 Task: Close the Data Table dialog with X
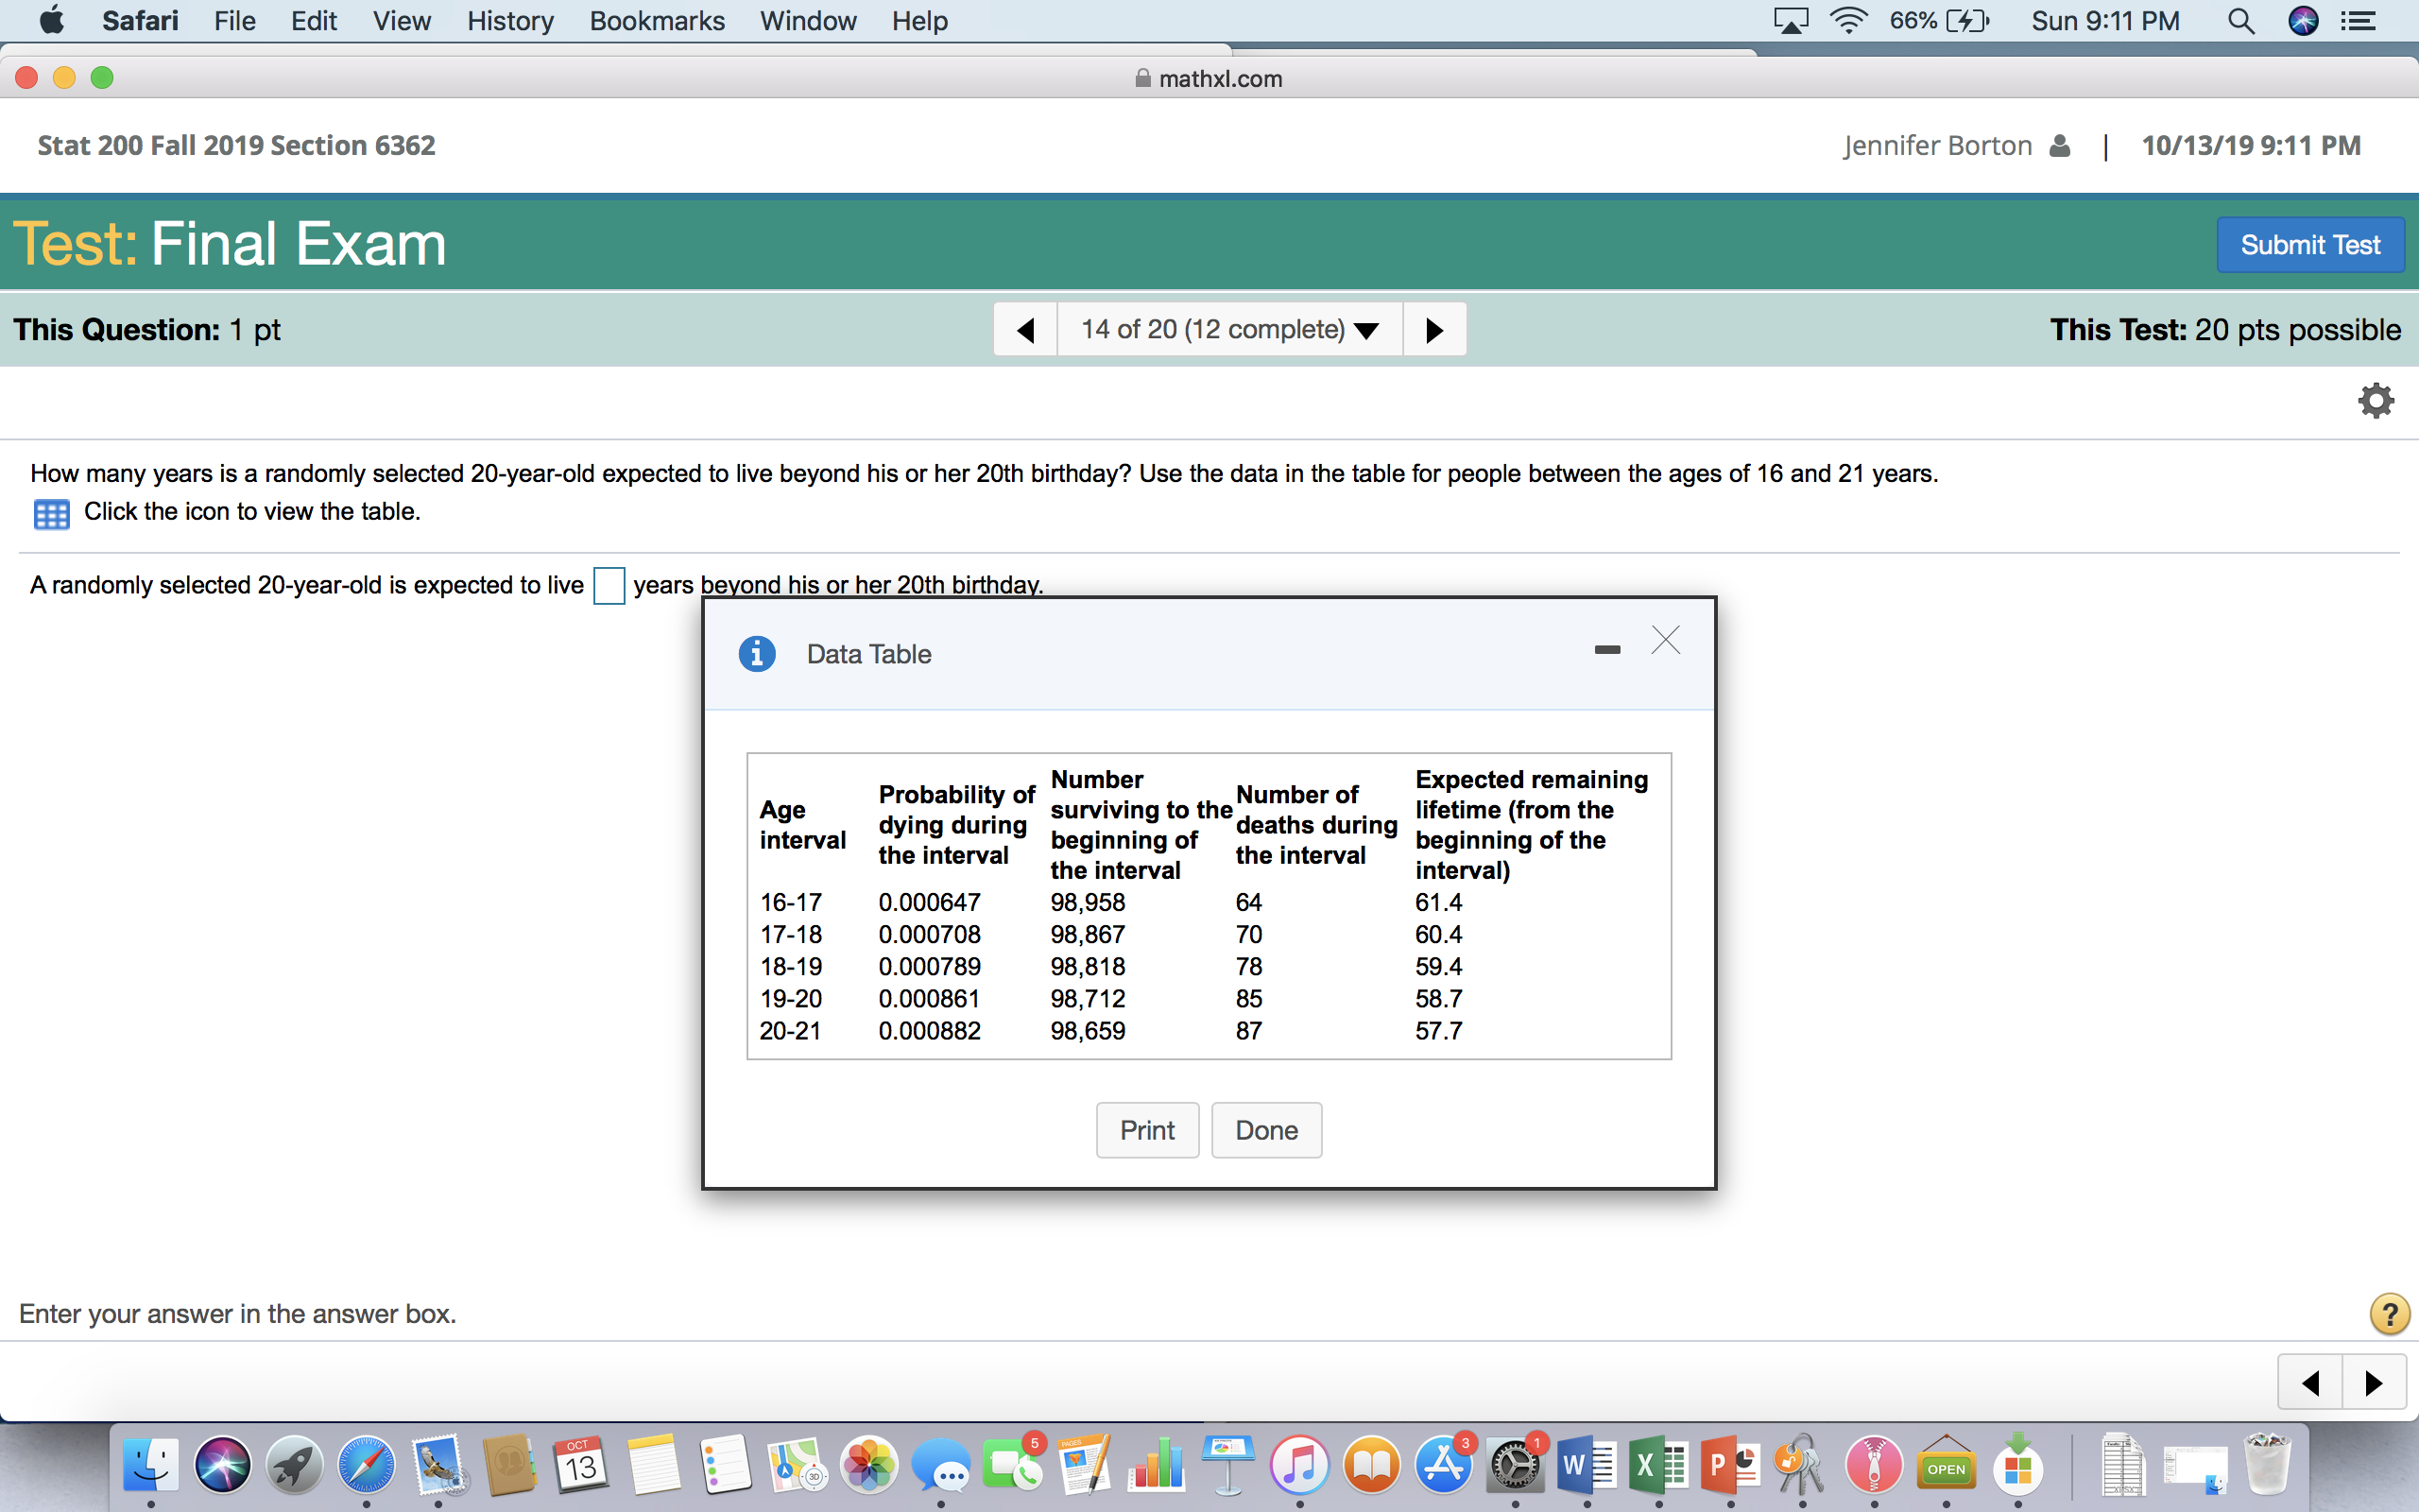point(1665,640)
